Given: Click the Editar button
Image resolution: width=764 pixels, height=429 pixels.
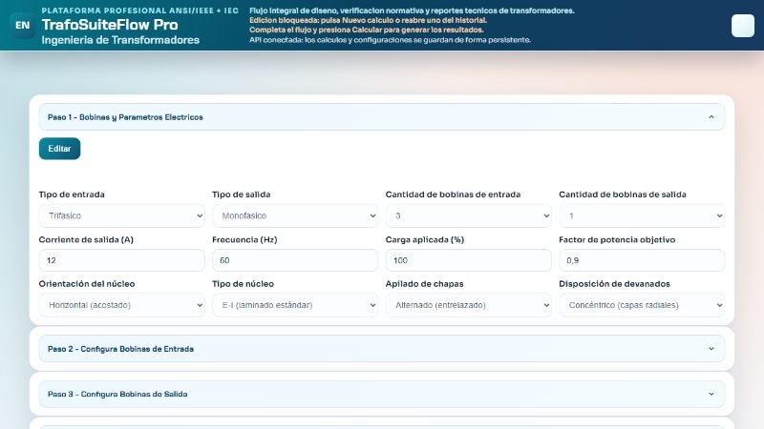Looking at the screenshot, I should tap(59, 149).
